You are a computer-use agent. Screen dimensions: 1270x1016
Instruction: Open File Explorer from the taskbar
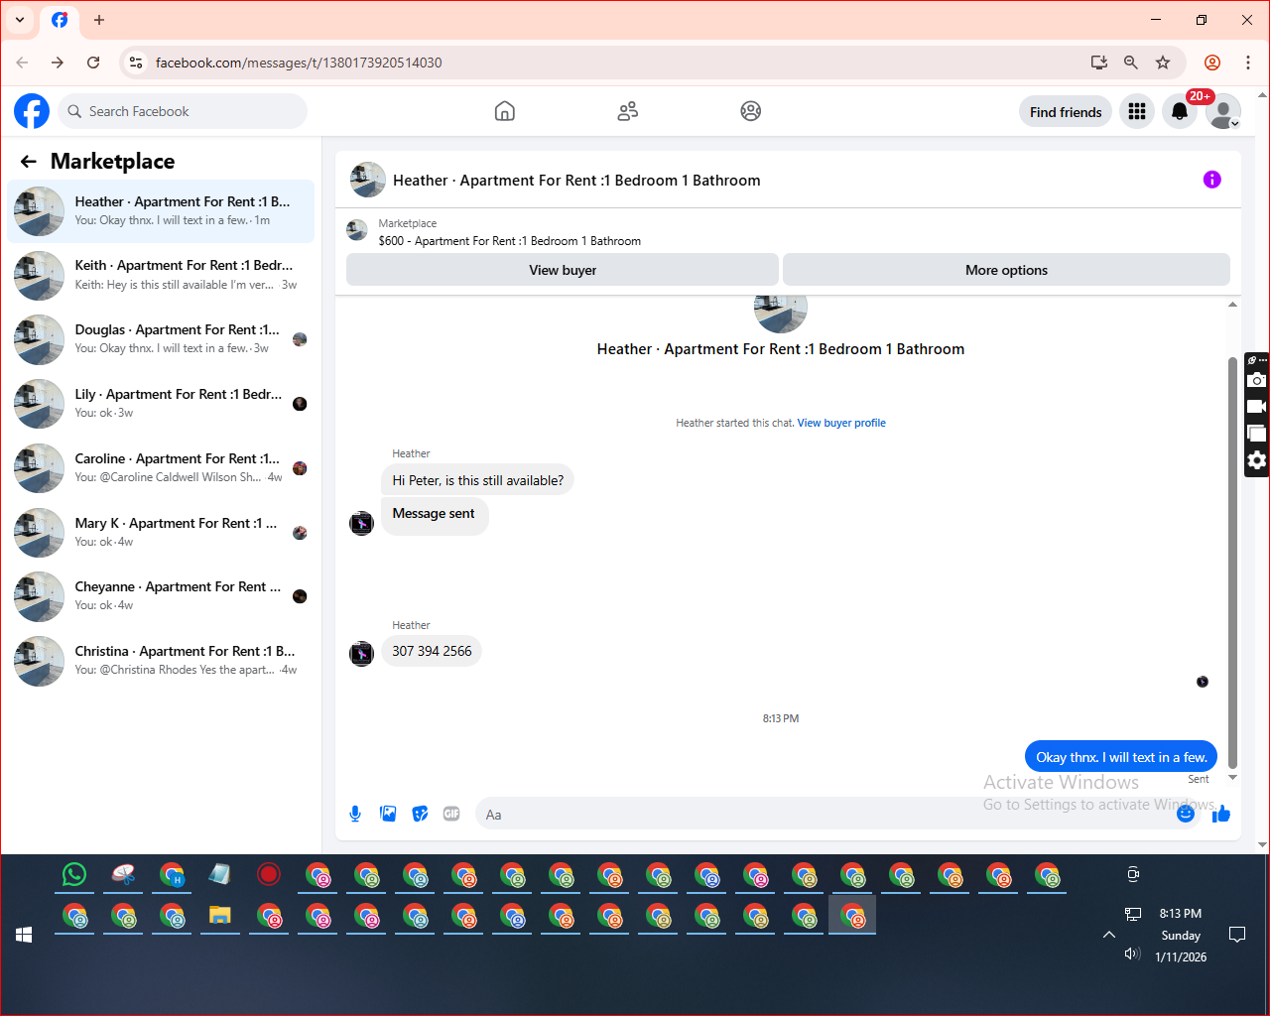220,916
